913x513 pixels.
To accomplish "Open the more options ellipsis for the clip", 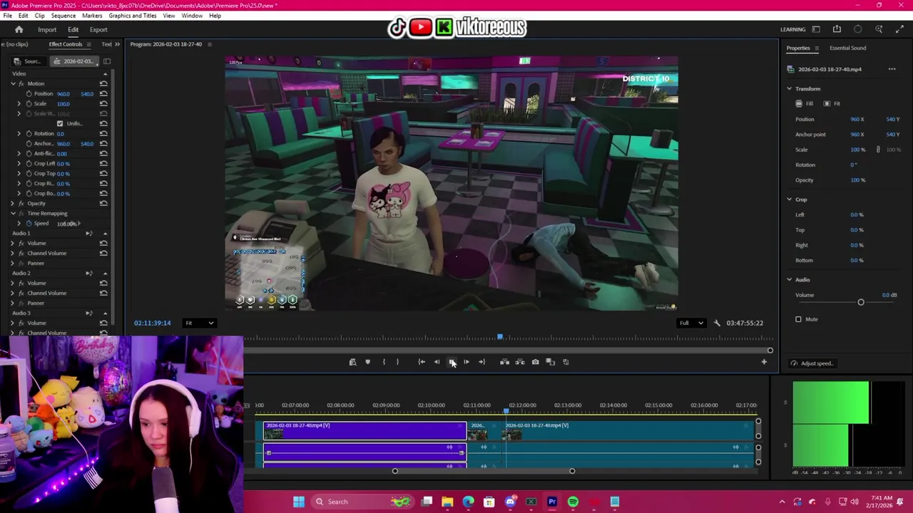I will tap(892, 69).
